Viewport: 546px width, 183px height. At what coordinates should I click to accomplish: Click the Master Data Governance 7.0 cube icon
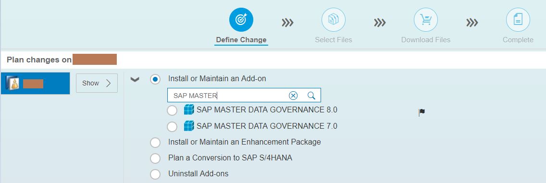coord(189,126)
